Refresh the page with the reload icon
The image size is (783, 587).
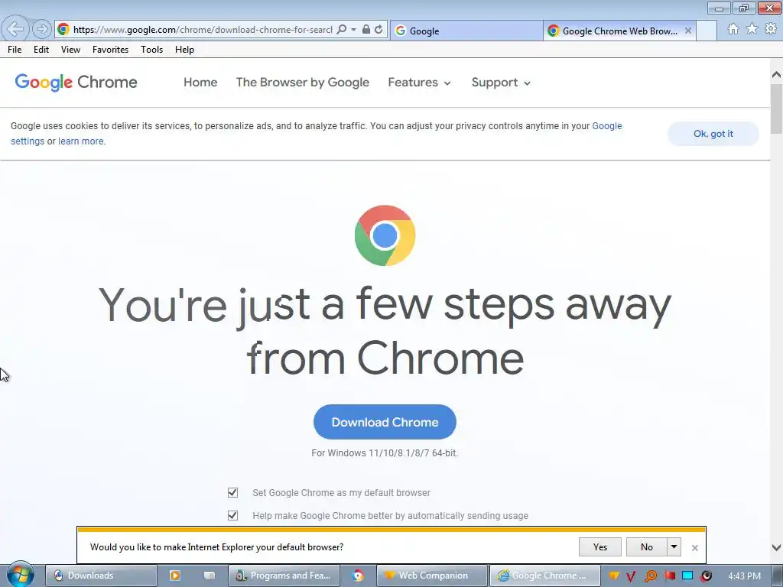point(379,30)
